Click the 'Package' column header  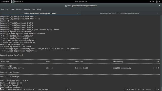(x=5, y=62)
